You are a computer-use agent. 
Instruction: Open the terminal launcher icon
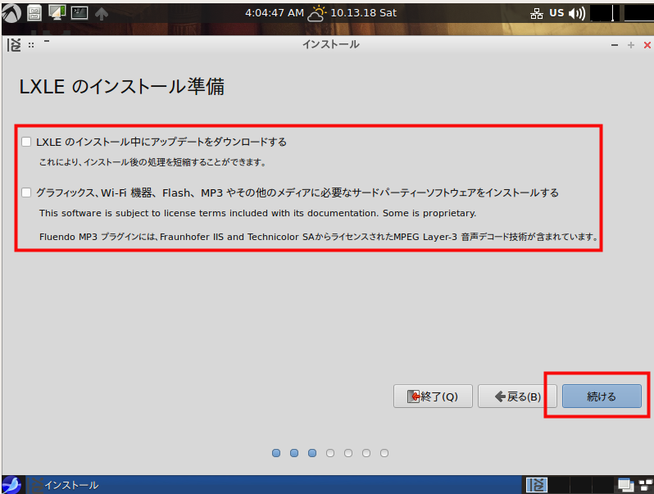coord(79,13)
